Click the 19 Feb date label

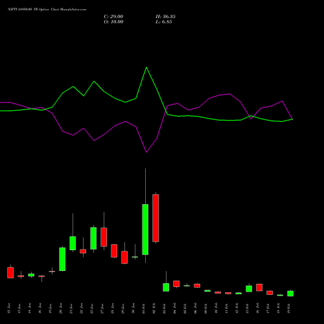point(289,308)
